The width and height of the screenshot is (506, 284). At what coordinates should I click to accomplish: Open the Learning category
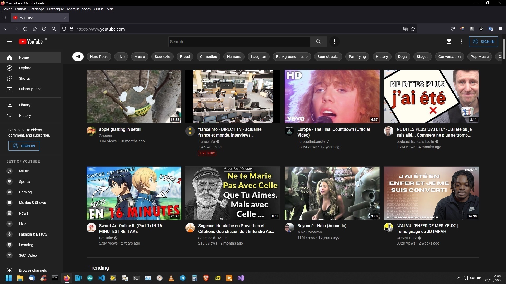tap(31, 245)
